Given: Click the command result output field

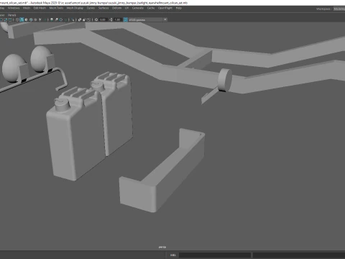Looking at the screenshot, I should (299, 255).
